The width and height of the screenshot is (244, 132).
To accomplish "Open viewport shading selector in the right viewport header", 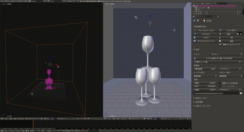I will click(144, 119).
